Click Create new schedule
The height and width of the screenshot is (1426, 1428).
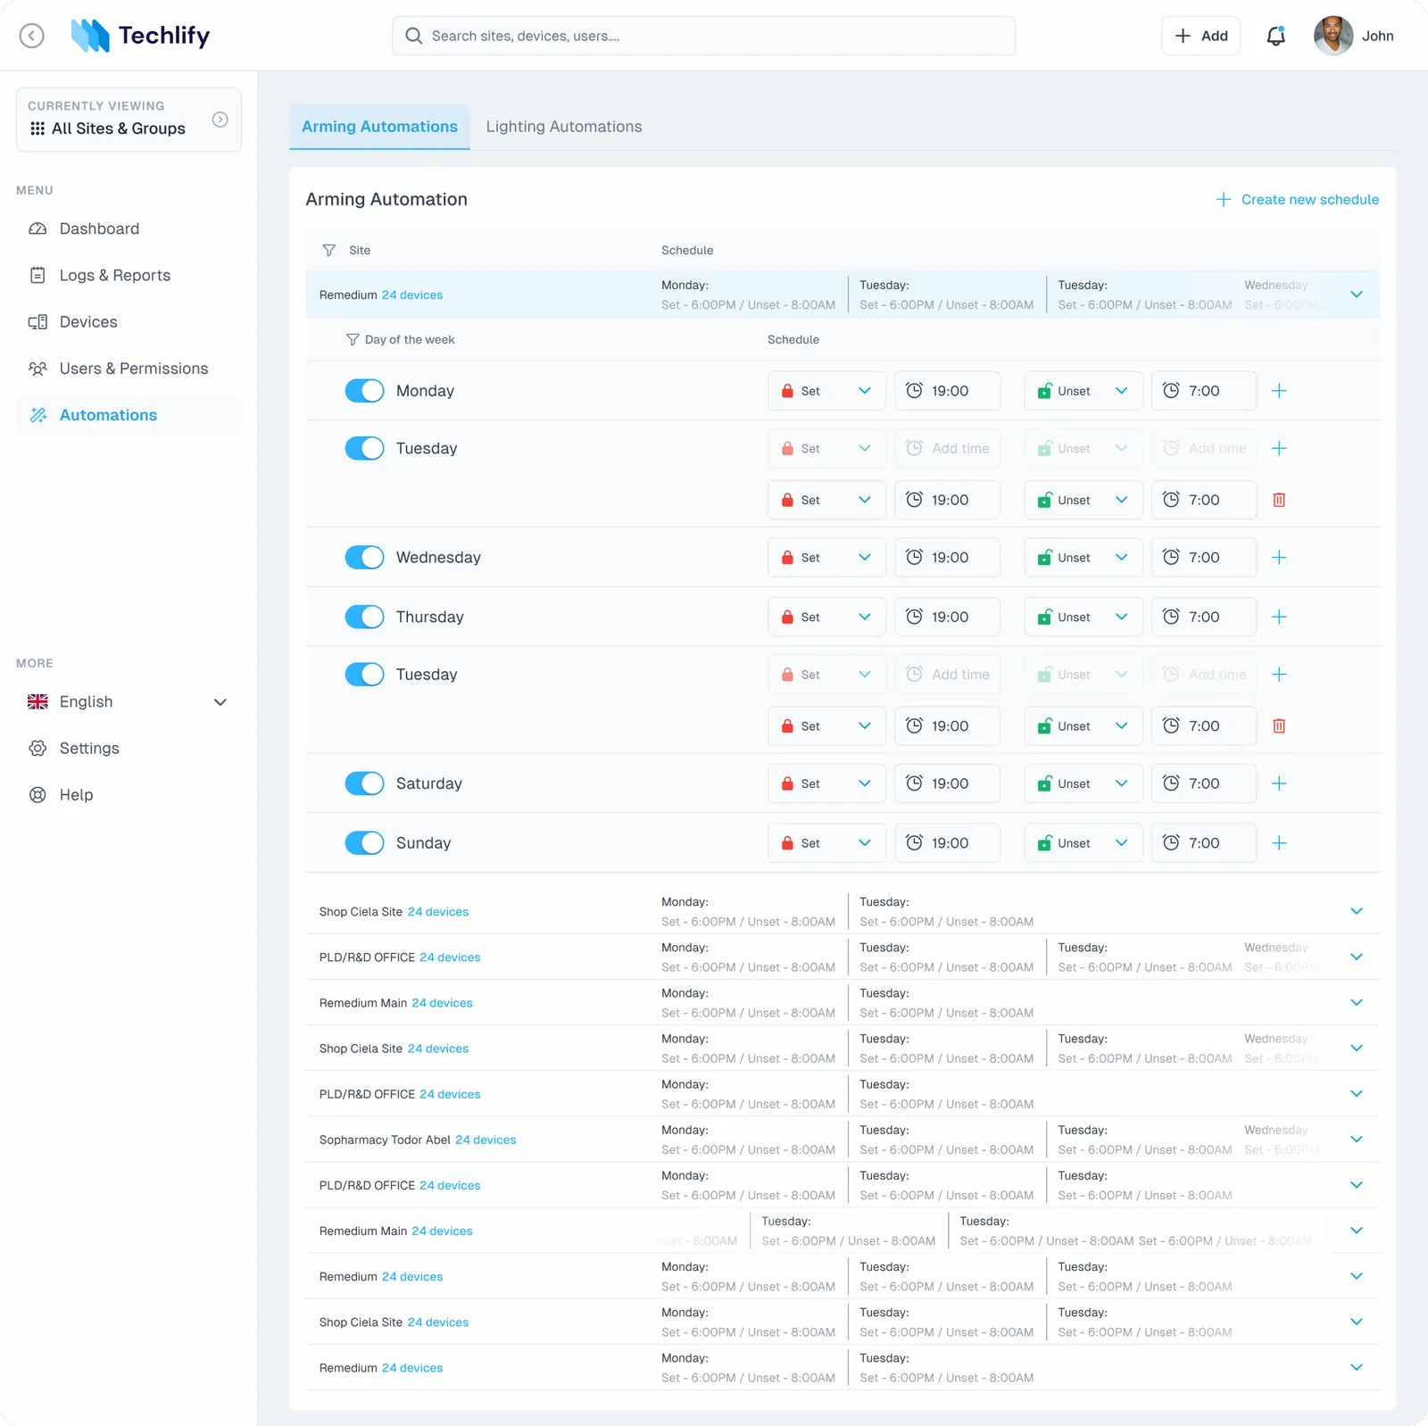tap(1297, 200)
